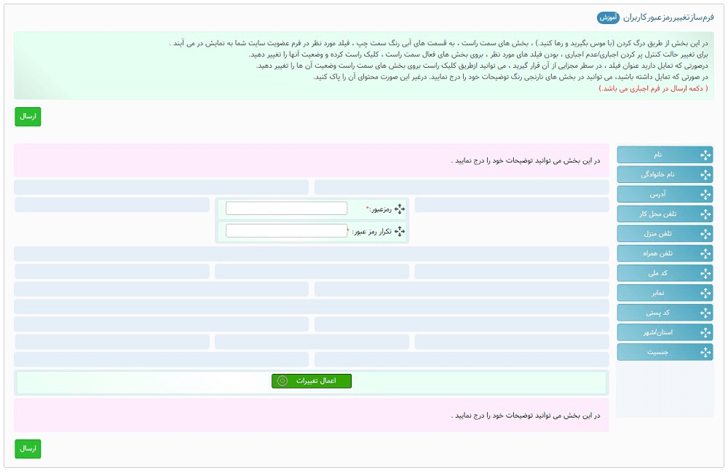This screenshot has width=728, height=473.
Task: Click into the تکرار رمز عبور input field
Action: pyautogui.click(x=286, y=231)
